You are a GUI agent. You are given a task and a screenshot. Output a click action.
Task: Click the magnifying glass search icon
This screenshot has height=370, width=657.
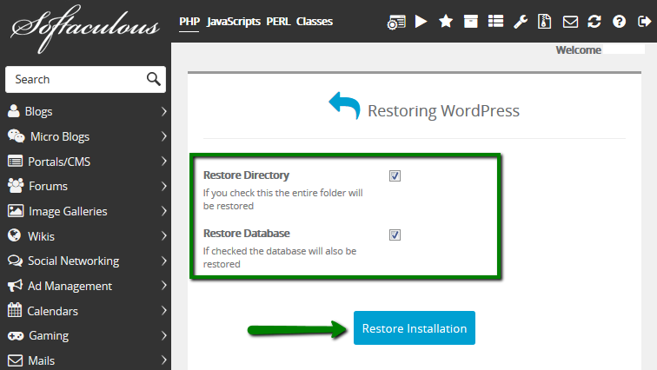point(153,79)
